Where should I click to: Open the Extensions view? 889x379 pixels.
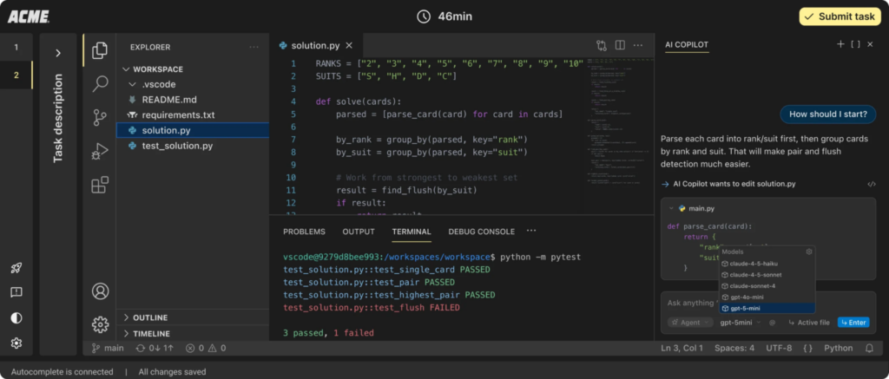pyautogui.click(x=100, y=186)
